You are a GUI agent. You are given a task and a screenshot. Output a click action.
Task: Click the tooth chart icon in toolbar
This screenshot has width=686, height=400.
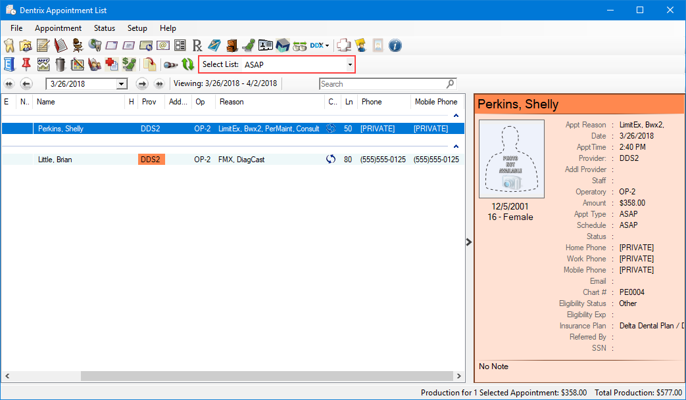[x=9, y=45]
